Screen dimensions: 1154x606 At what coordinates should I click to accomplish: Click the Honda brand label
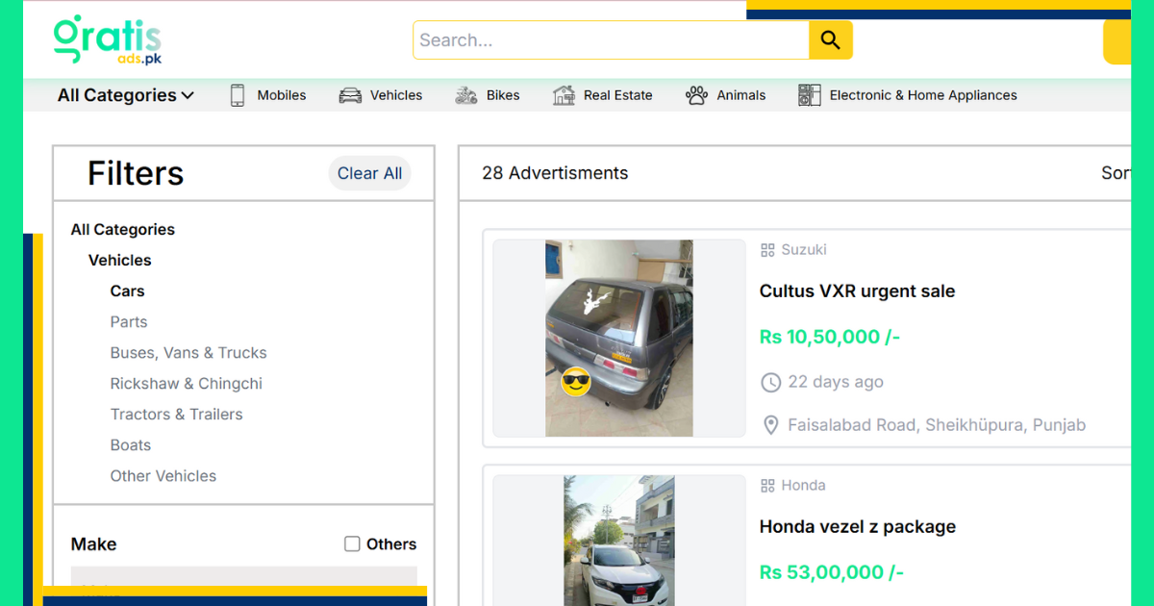point(803,486)
